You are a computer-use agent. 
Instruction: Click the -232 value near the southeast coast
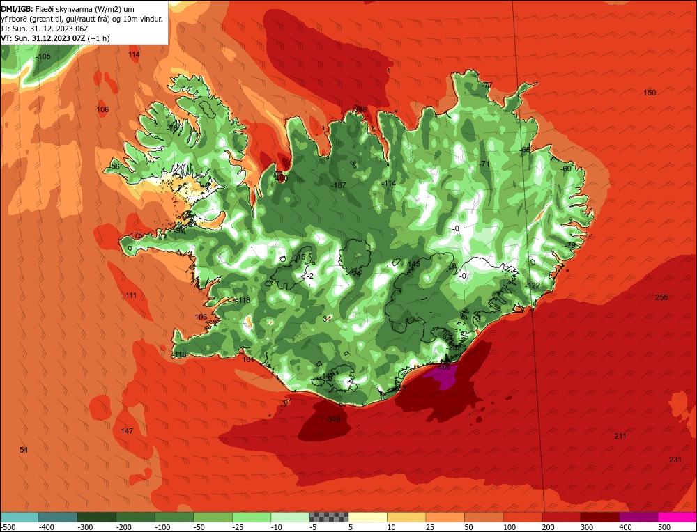[454, 348]
